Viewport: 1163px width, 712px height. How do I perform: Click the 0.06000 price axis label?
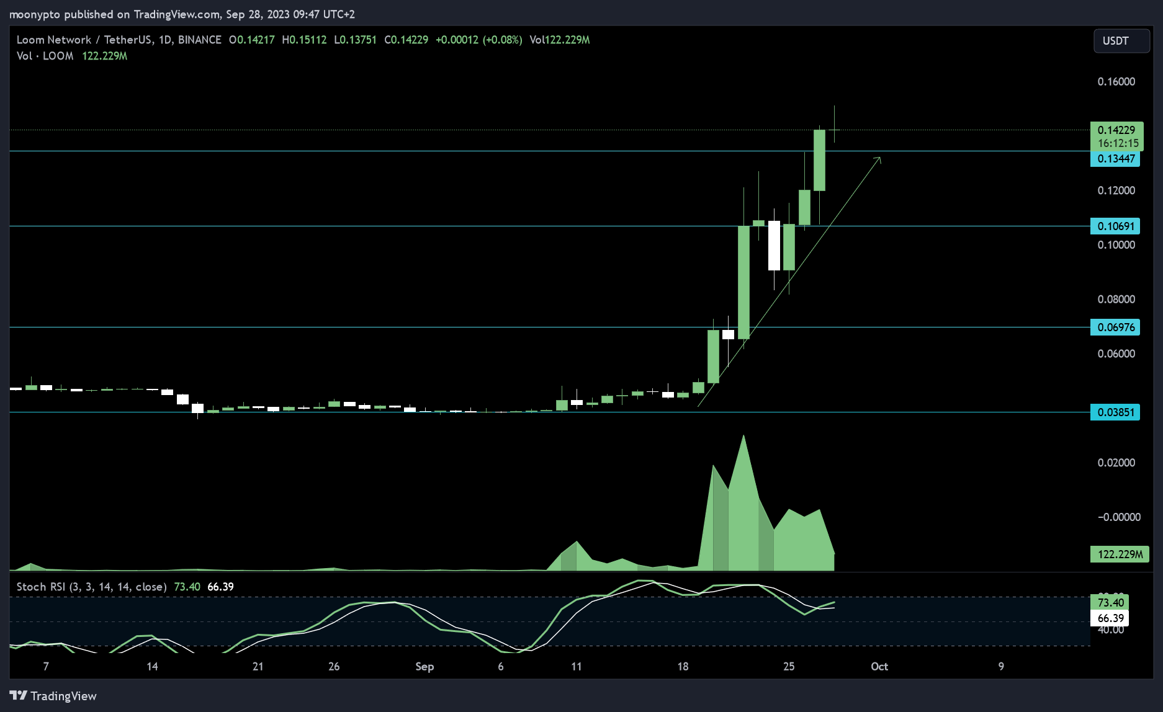tap(1116, 354)
